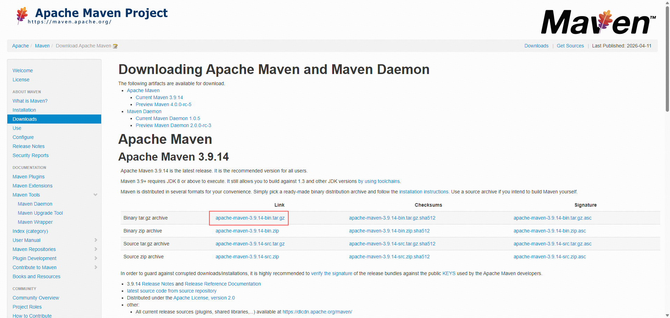Open latest source code from source repository

[172, 291]
